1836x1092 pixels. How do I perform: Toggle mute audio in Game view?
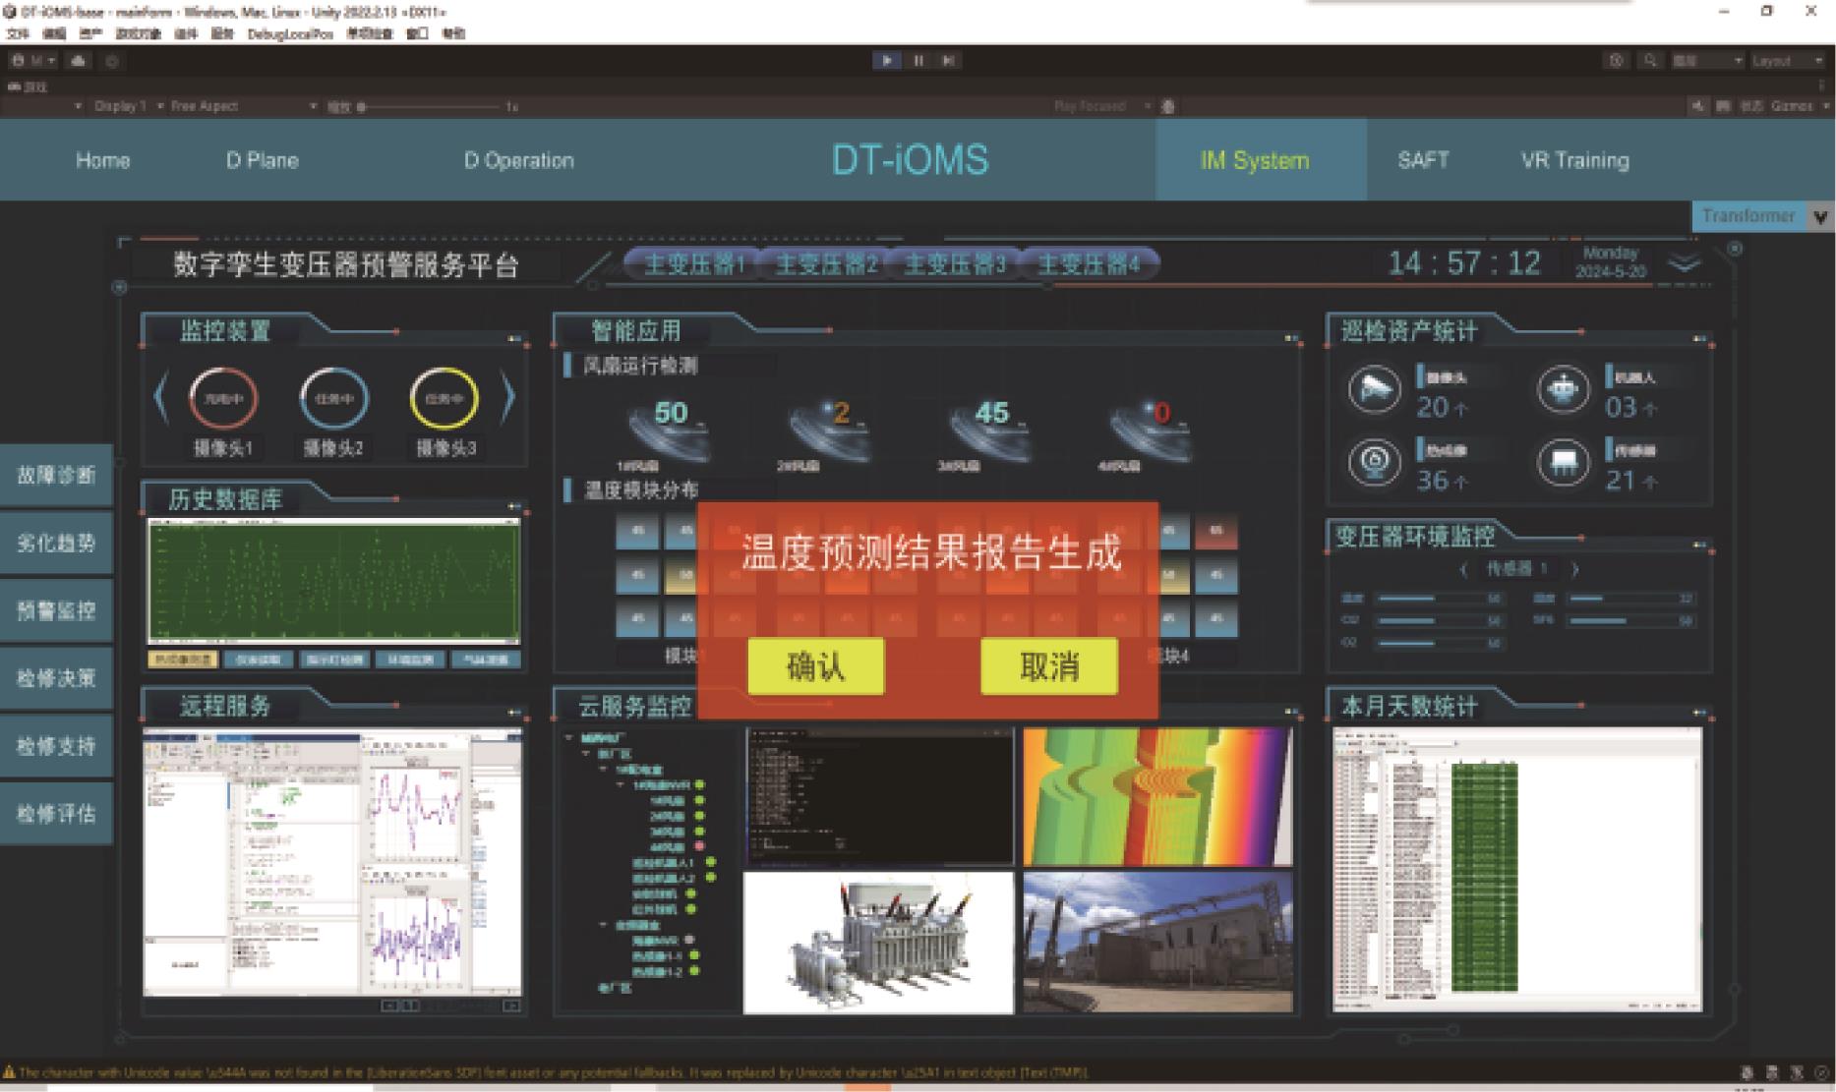pos(1698,106)
